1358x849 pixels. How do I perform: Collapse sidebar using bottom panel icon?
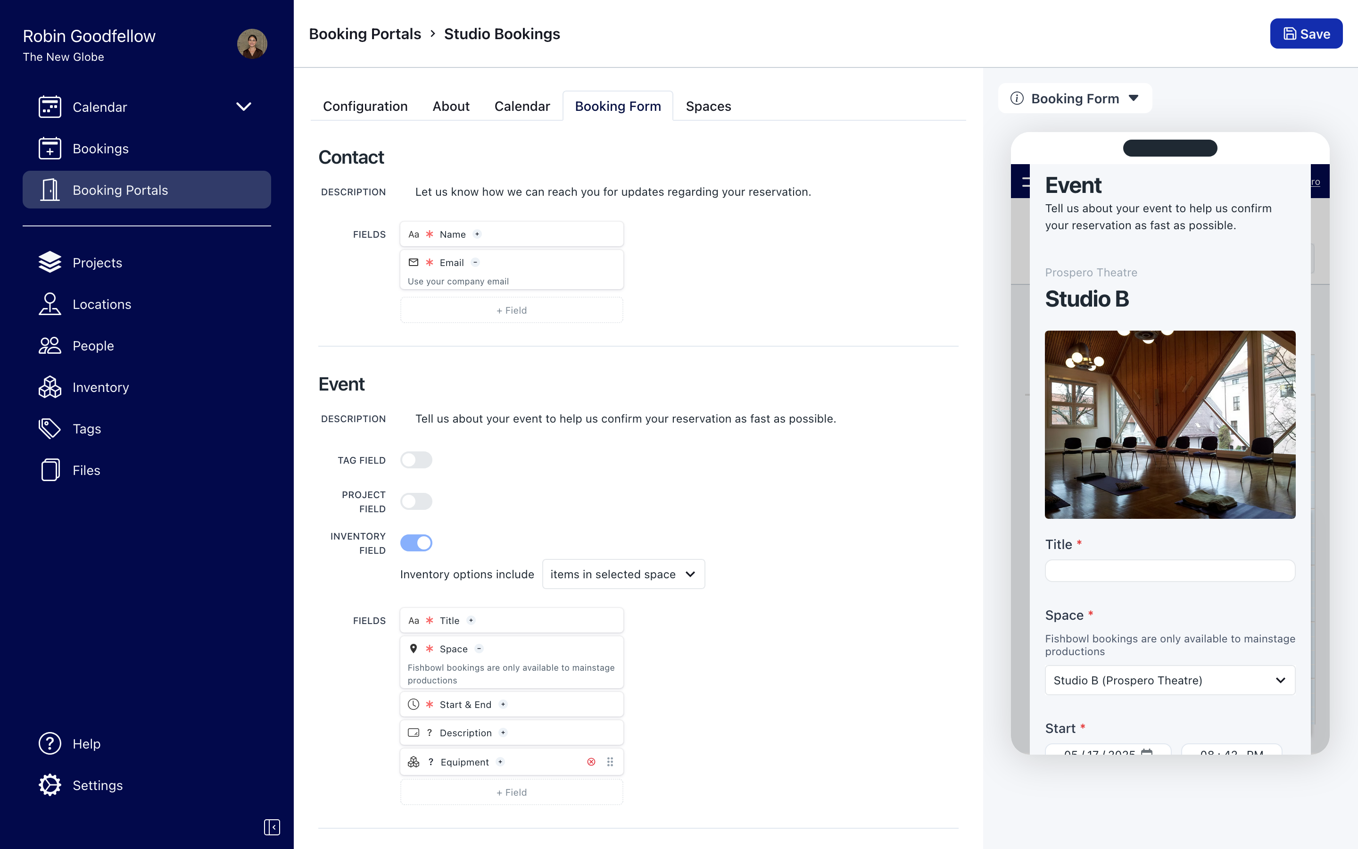pos(272,827)
